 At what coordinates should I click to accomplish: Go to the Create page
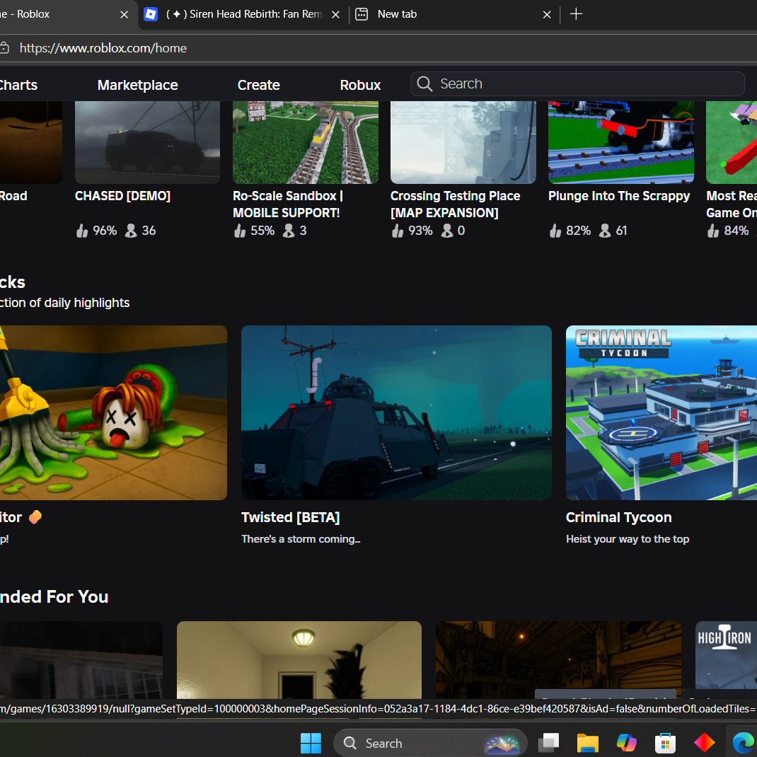(258, 85)
